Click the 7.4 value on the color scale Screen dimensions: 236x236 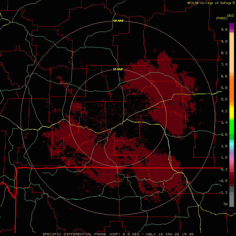pos(224,65)
